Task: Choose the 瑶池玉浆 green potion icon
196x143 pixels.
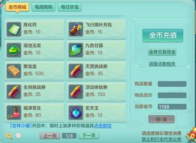Action: (14, 50)
